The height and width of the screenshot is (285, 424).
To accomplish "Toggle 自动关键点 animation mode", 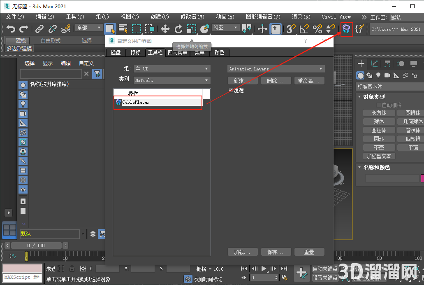I will (326, 269).
